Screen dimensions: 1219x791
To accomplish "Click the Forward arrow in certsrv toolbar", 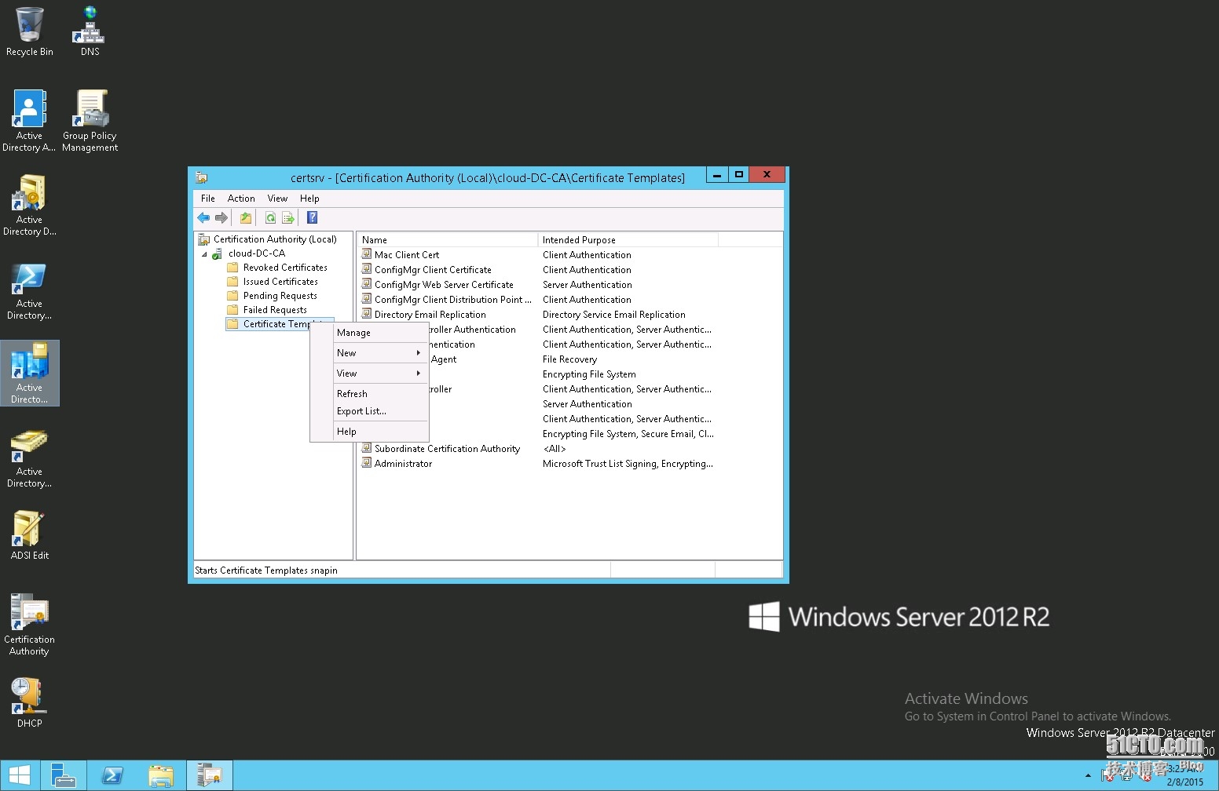I will pyautogui.click(x=221, y=218).
